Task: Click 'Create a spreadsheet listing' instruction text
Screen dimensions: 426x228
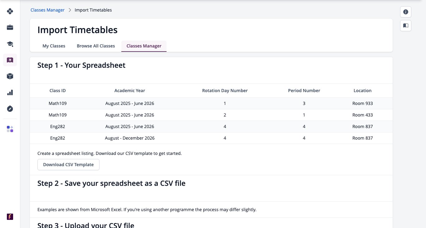Action: [109, 153]
